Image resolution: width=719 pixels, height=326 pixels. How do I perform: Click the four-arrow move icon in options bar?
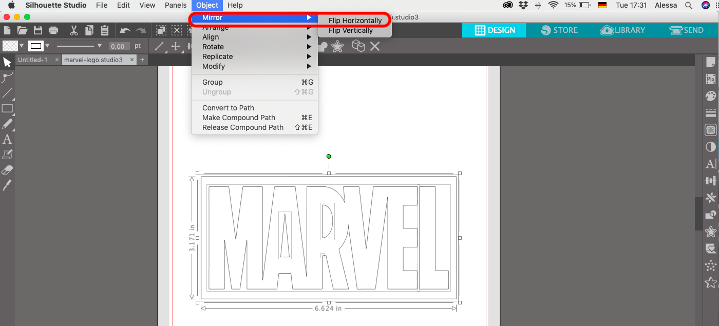[176, 46]
